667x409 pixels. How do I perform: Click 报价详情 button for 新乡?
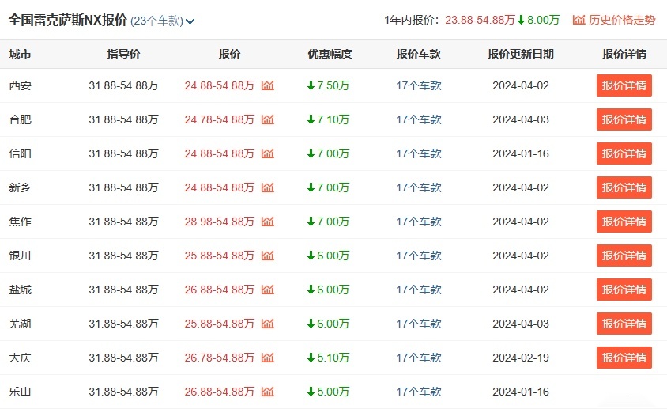624,187
